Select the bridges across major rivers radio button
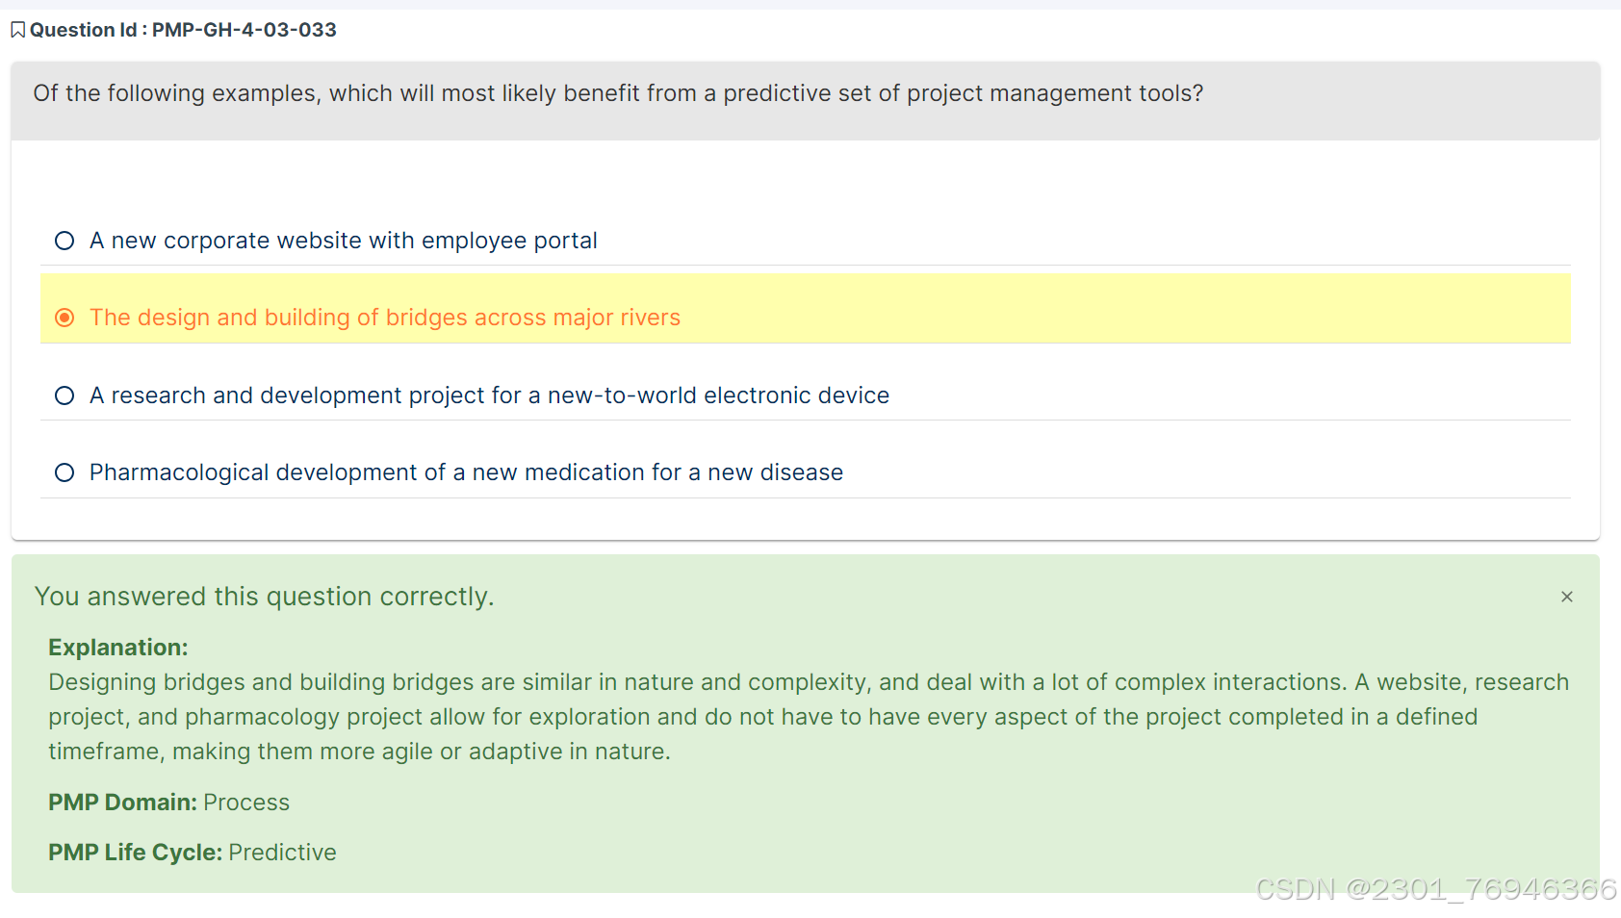 pos(64,318)
